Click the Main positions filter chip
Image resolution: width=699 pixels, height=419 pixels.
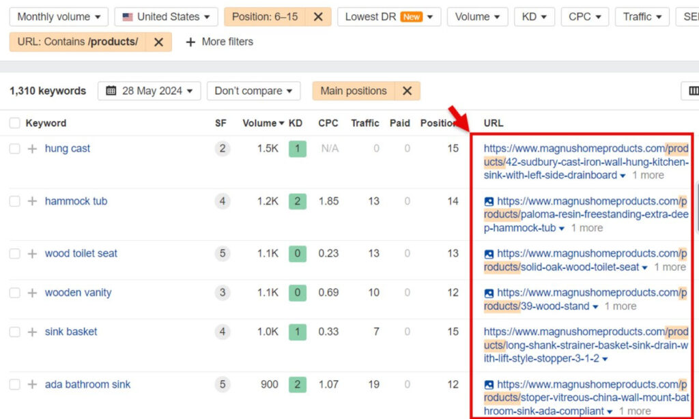pyautogui.click(x=354, y=91)
